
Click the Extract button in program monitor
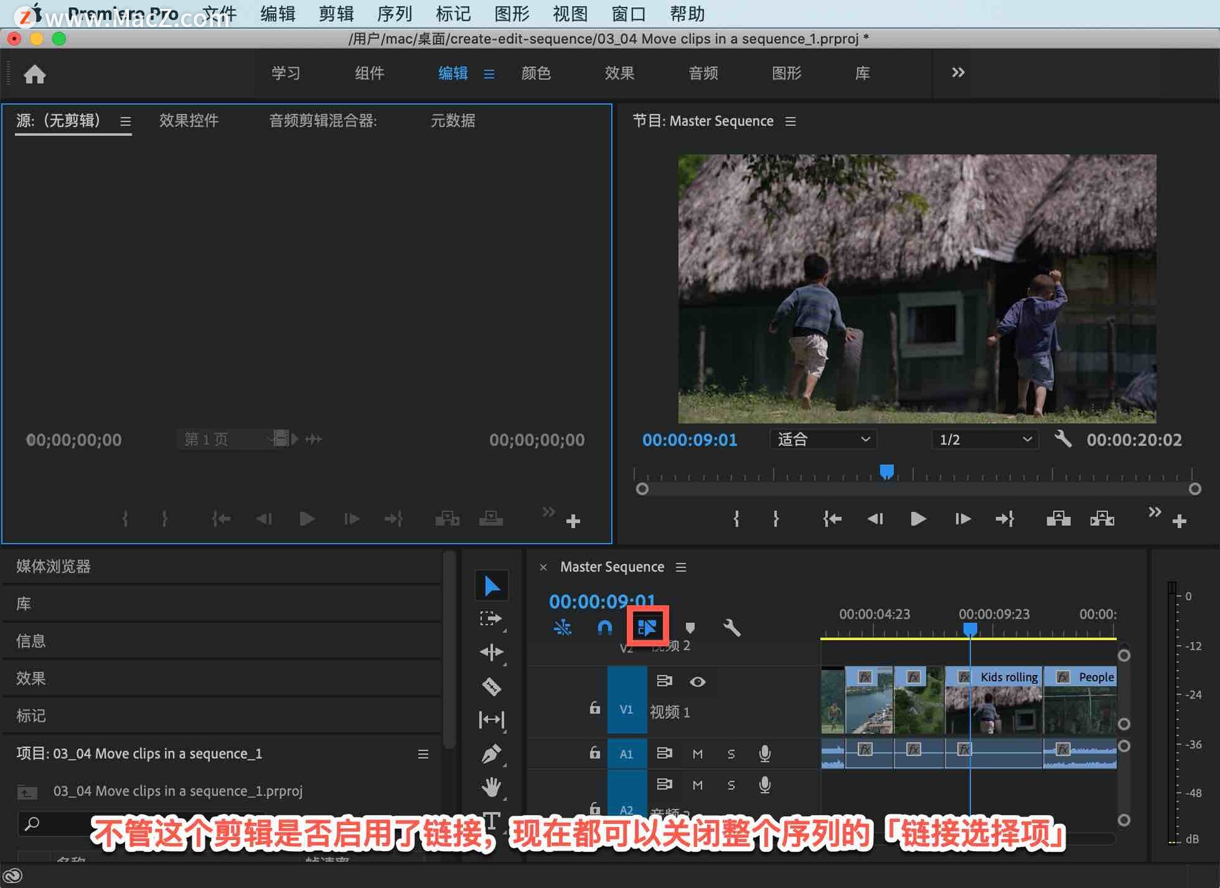pos(1102,519)
